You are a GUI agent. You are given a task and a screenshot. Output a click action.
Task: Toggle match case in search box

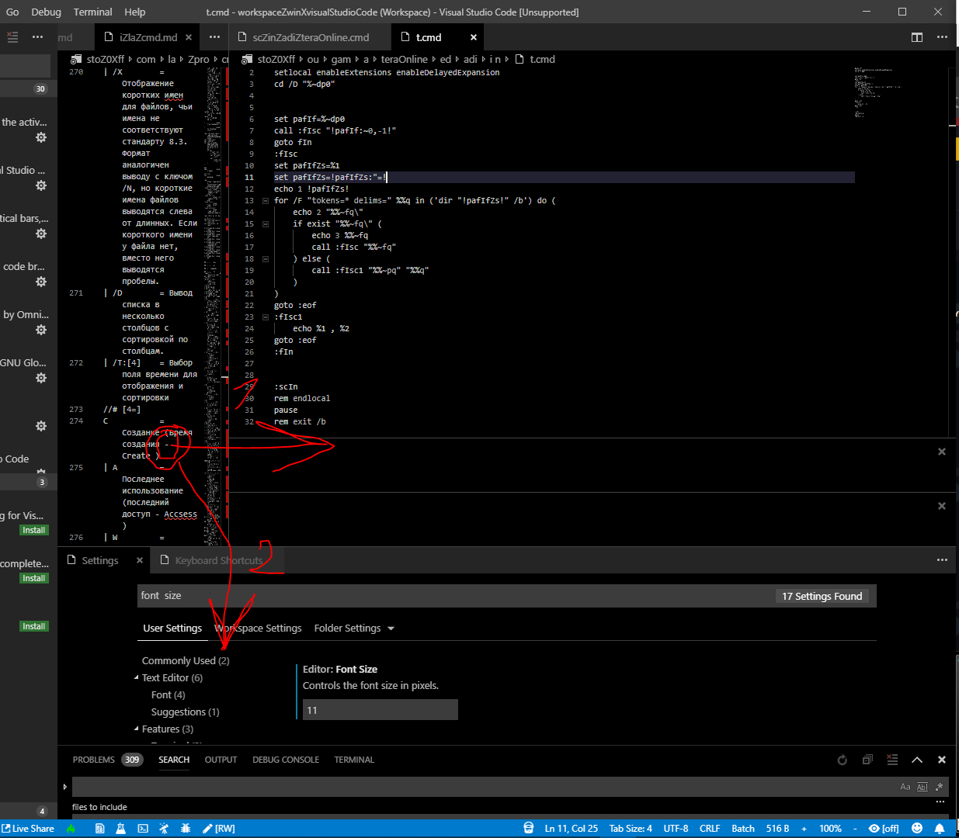(905, 786)
